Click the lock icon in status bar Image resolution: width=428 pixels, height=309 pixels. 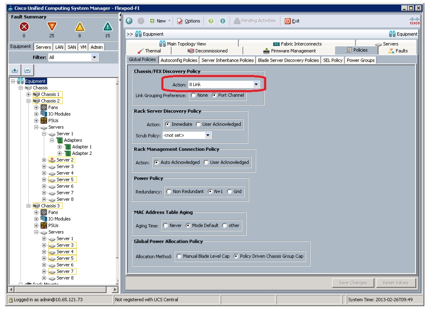click(x=11, y=300)
